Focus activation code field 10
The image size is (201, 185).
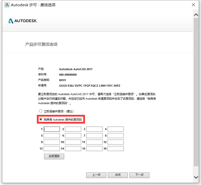(x=73, y=142)
